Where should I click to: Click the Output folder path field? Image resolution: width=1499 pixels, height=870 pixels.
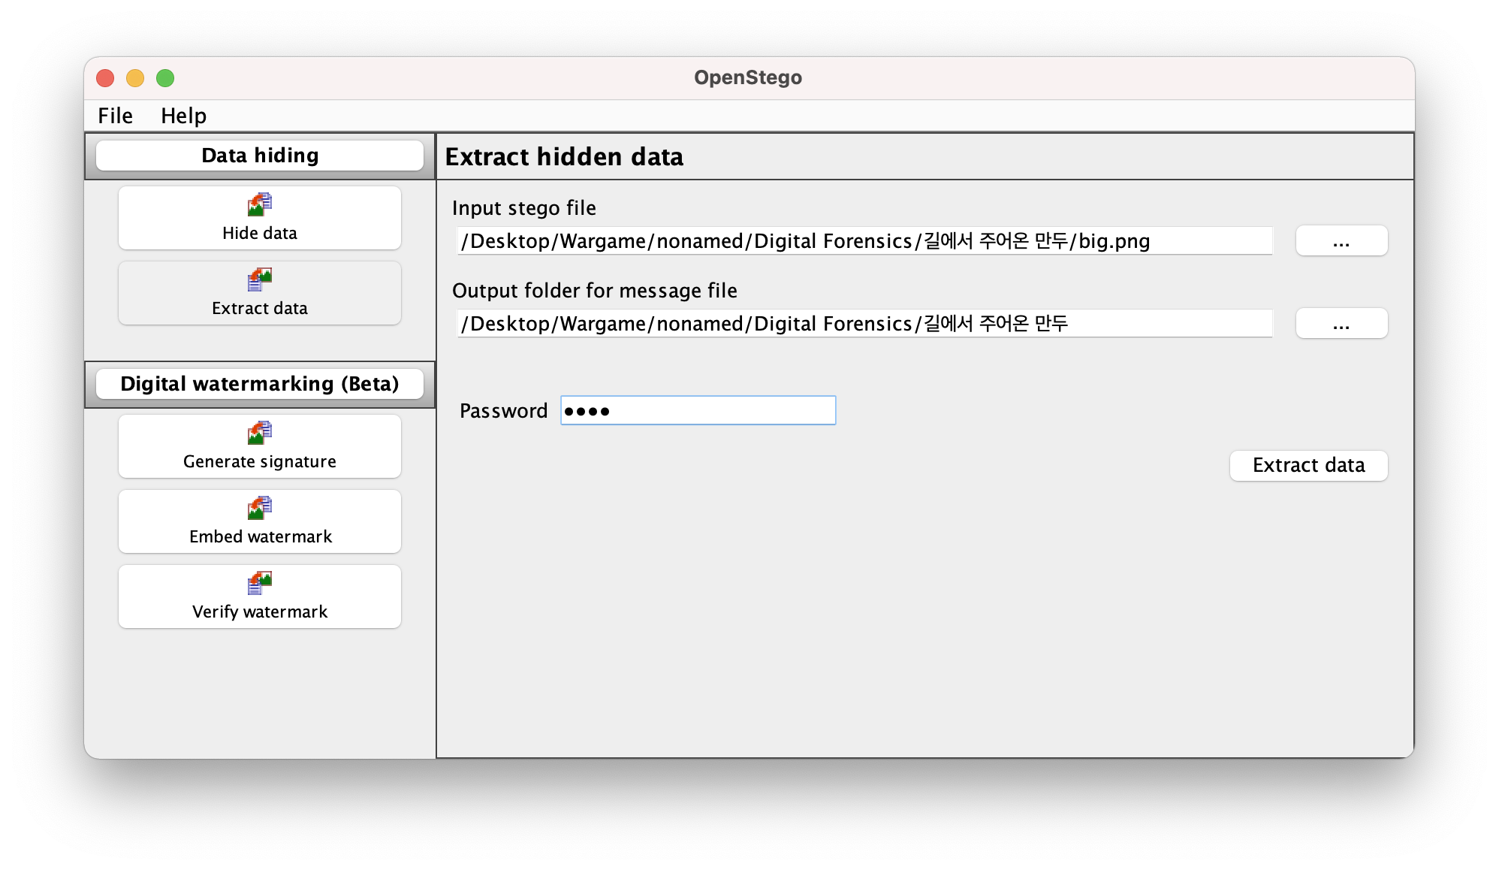(864, 324)
